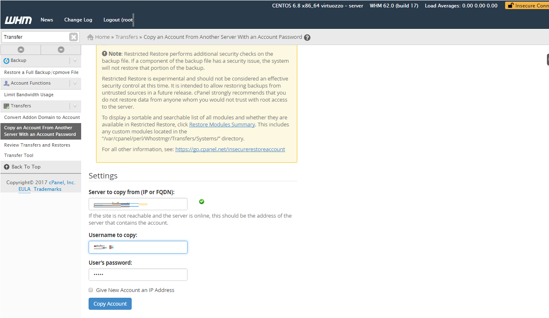
Task: Click the Copy Account button
Action: click(x=110, y=304)
